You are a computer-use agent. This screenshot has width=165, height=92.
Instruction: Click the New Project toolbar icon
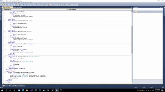(x=2, y=5)
